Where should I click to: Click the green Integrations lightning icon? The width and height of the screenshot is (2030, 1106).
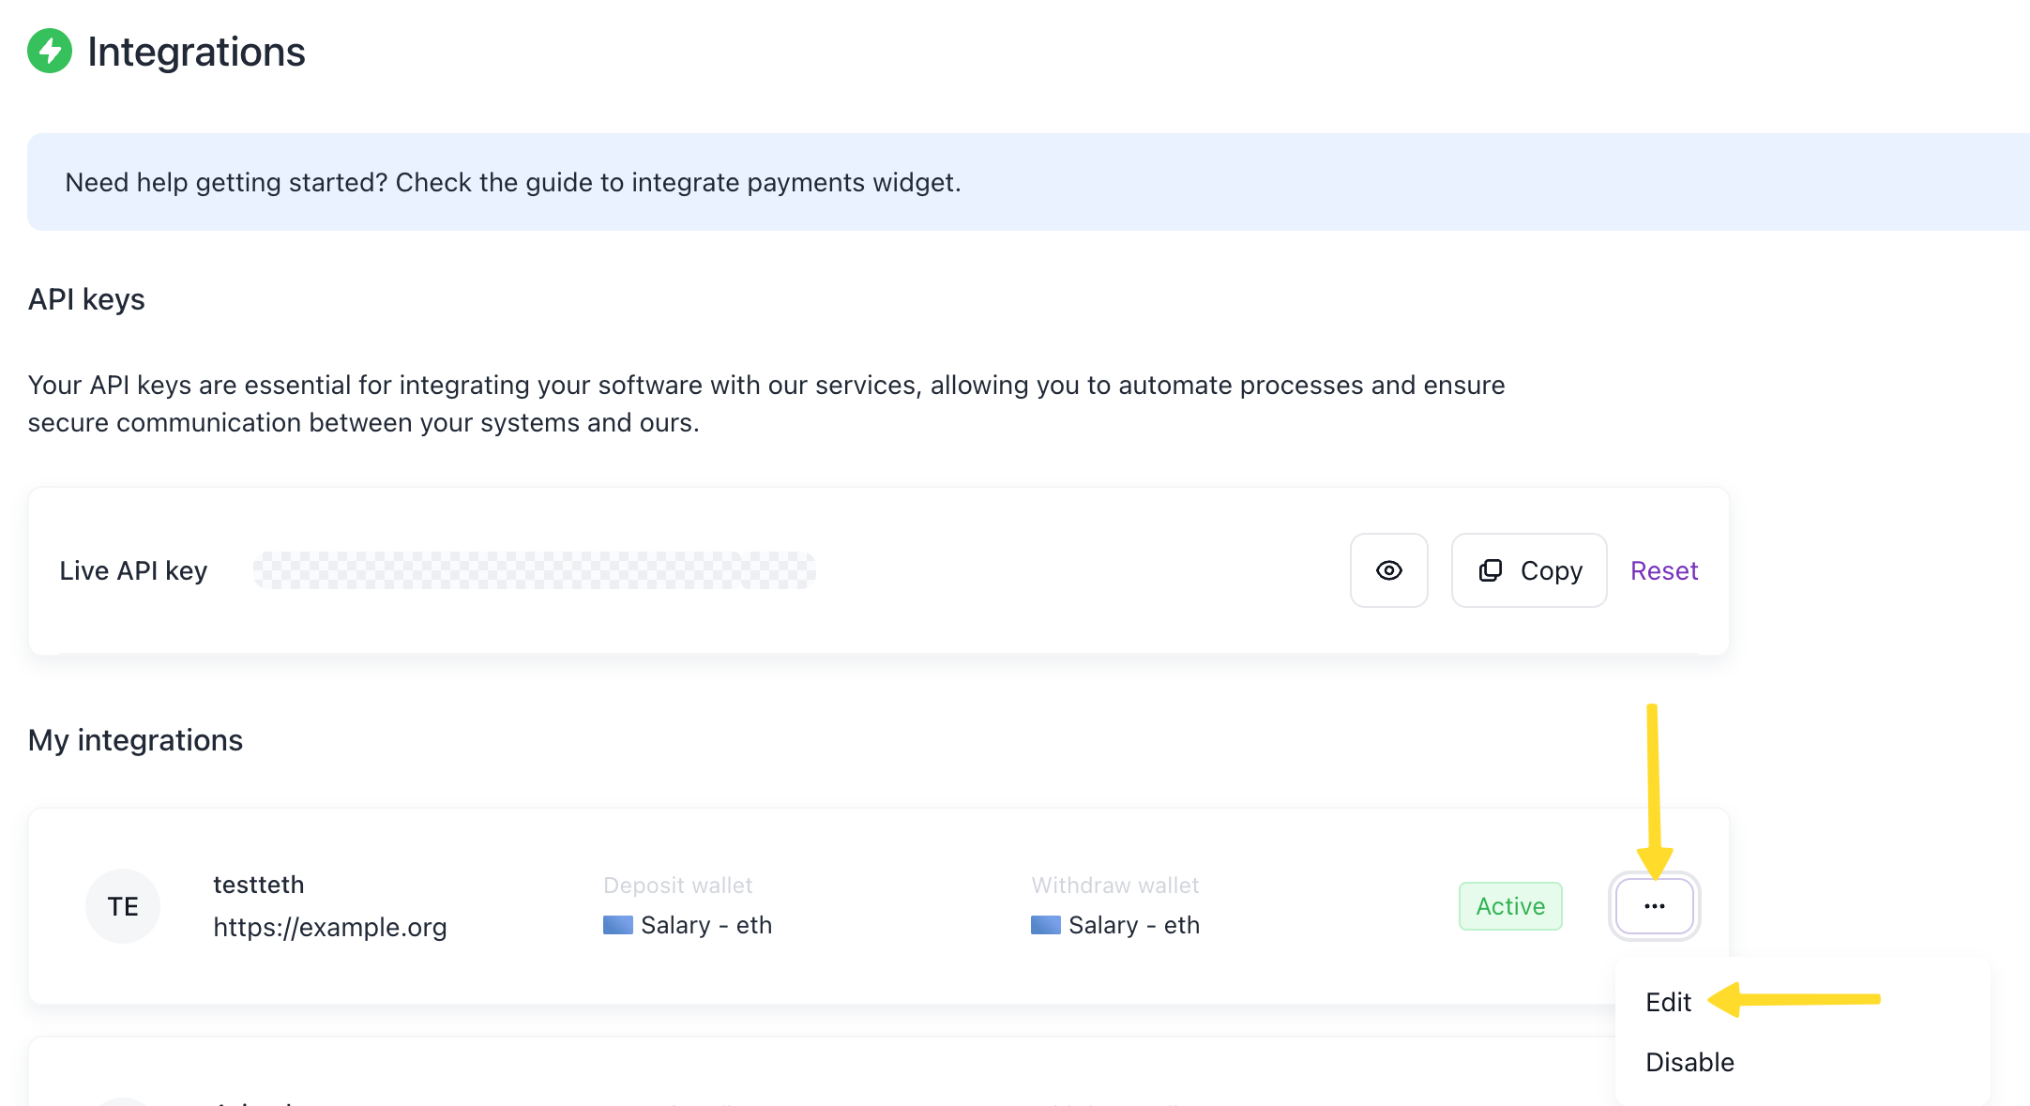[50, 51]
